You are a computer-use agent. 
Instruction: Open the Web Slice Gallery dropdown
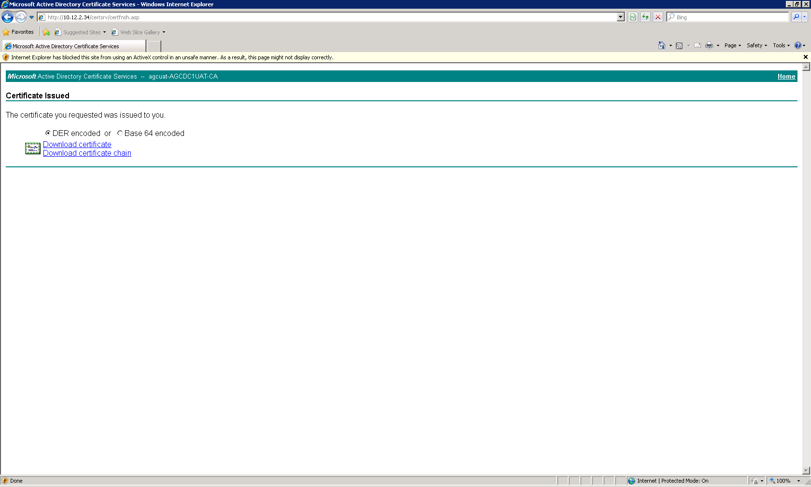[139, 32]
